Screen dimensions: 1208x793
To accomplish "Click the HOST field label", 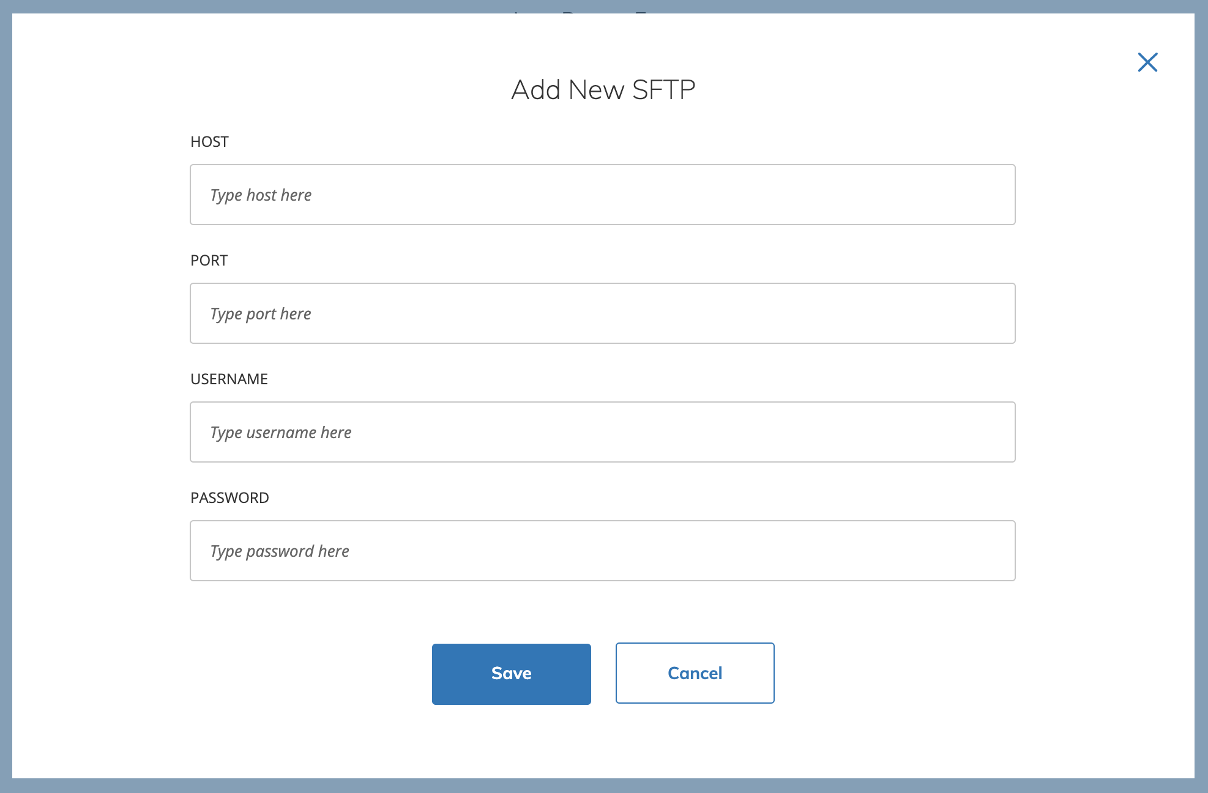I will [x=209, y=142].
